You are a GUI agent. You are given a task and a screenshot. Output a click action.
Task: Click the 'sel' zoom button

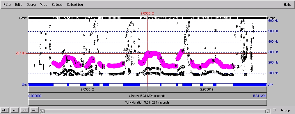pyautogui.click(x=34, y=110)
